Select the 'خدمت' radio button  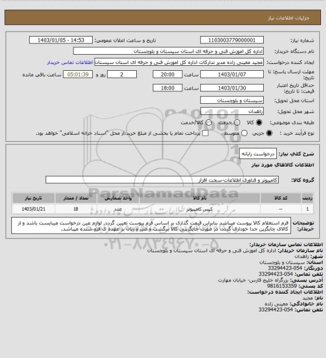(x=237, y=122)
